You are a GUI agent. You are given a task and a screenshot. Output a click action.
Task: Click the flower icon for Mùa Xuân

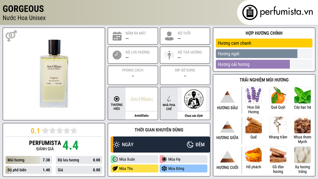pyautogui.click(x=115, y=159)
